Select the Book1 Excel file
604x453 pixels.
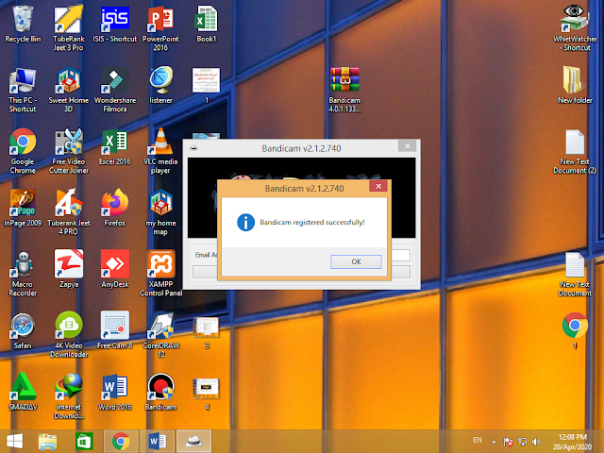[x=207, y=24]
